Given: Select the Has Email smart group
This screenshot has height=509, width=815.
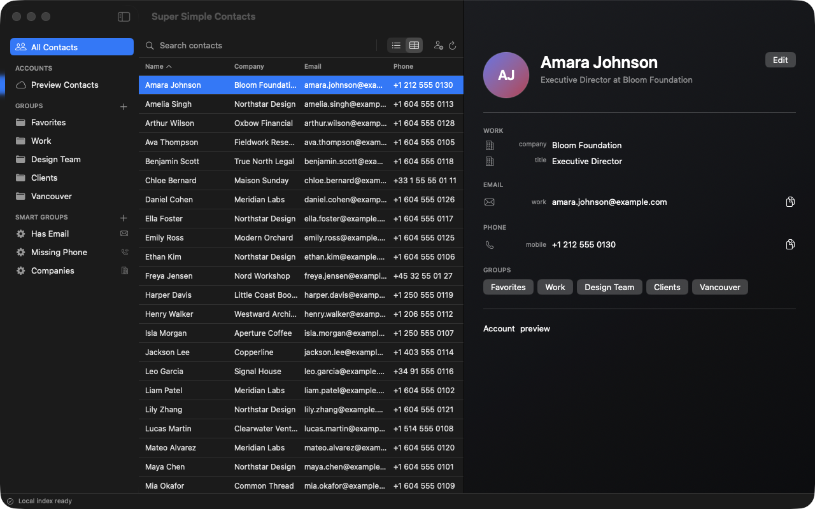Looking at the screenshot, I should point(72,234).
